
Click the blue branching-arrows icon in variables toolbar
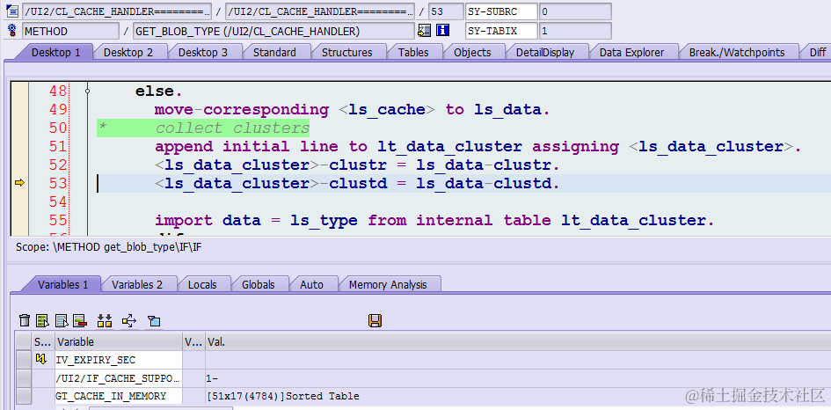tap(128, 320)
